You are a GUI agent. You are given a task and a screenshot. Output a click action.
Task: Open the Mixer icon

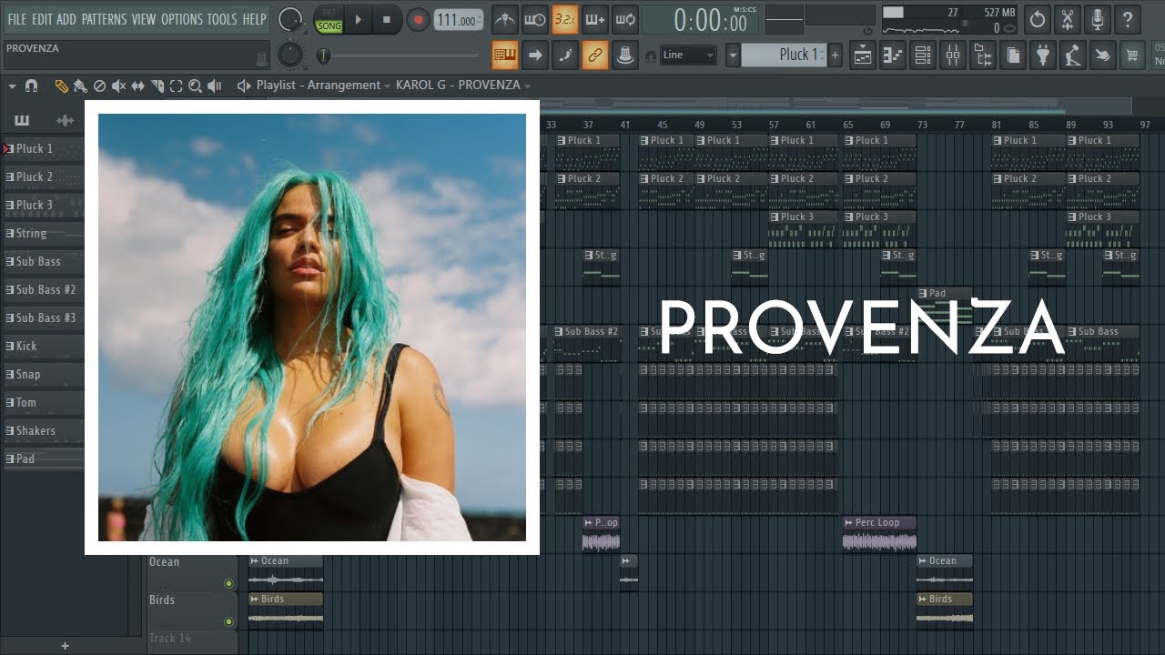tap(953, 55)
